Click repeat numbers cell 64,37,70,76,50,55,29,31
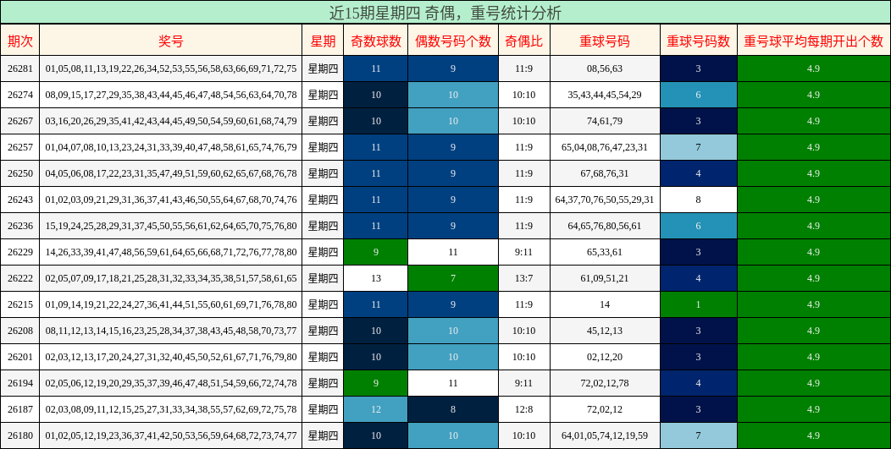The width and height of the screenshot is (891, 449). [605, 200]
